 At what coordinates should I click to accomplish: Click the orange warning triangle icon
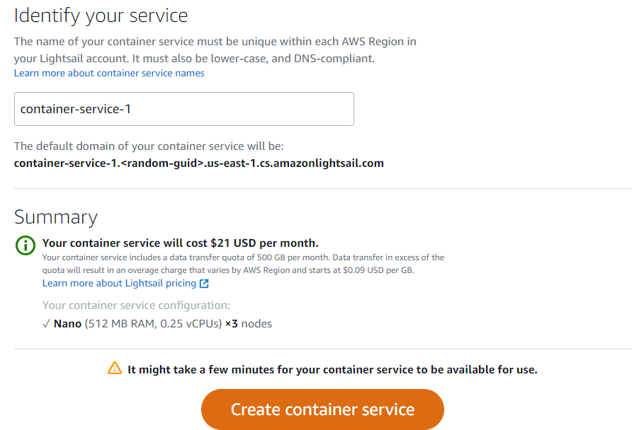(115, 368)
